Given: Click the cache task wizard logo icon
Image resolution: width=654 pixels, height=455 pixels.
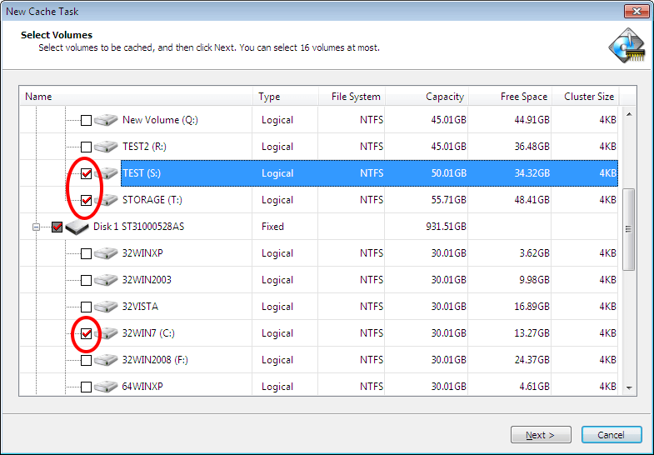Looking at the screenshot, I should coord(627,46).
